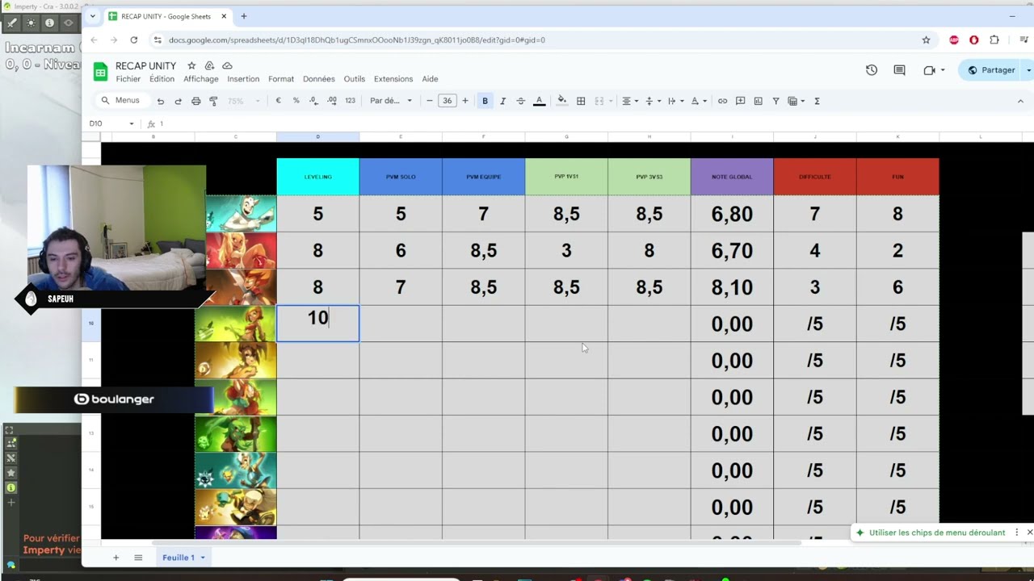1034x581 pixels.
Task: Open text color picker
Action: point(539,101)
